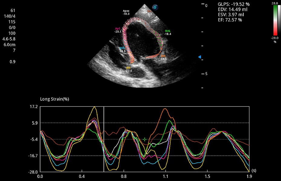The image size is (281, 181).
Task: Click the blue focus triangle on the depth scale
Action: pyautogui.click(x=199, y=57)
